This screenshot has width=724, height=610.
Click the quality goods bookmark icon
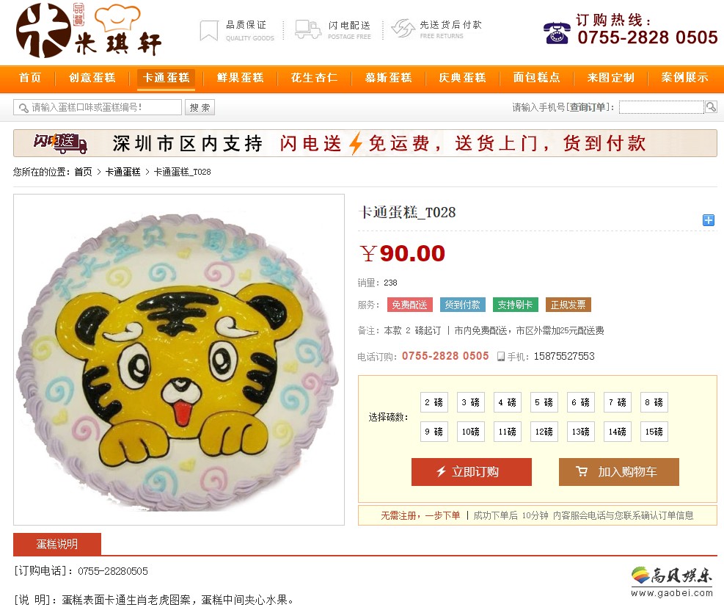209,31
